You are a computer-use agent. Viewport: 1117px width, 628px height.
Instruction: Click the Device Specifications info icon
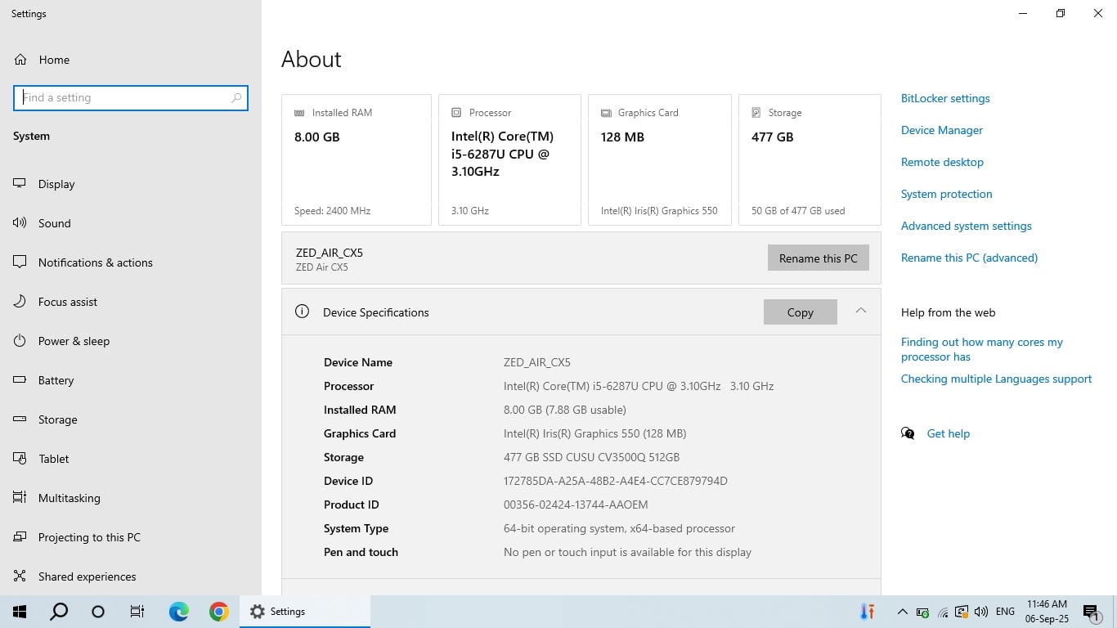pos(302,312)
